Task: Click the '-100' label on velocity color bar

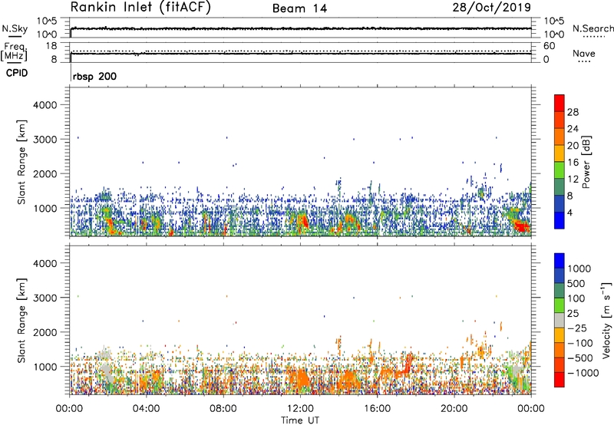Action: click(x=580, y=343)
